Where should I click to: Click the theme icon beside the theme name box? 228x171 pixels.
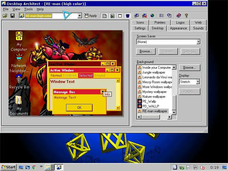pos(22,16)
